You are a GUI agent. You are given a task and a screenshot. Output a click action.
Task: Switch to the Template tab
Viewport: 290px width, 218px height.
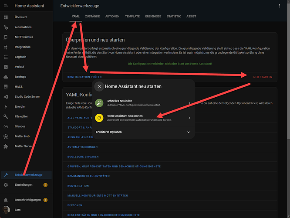[x=132, y=16]
